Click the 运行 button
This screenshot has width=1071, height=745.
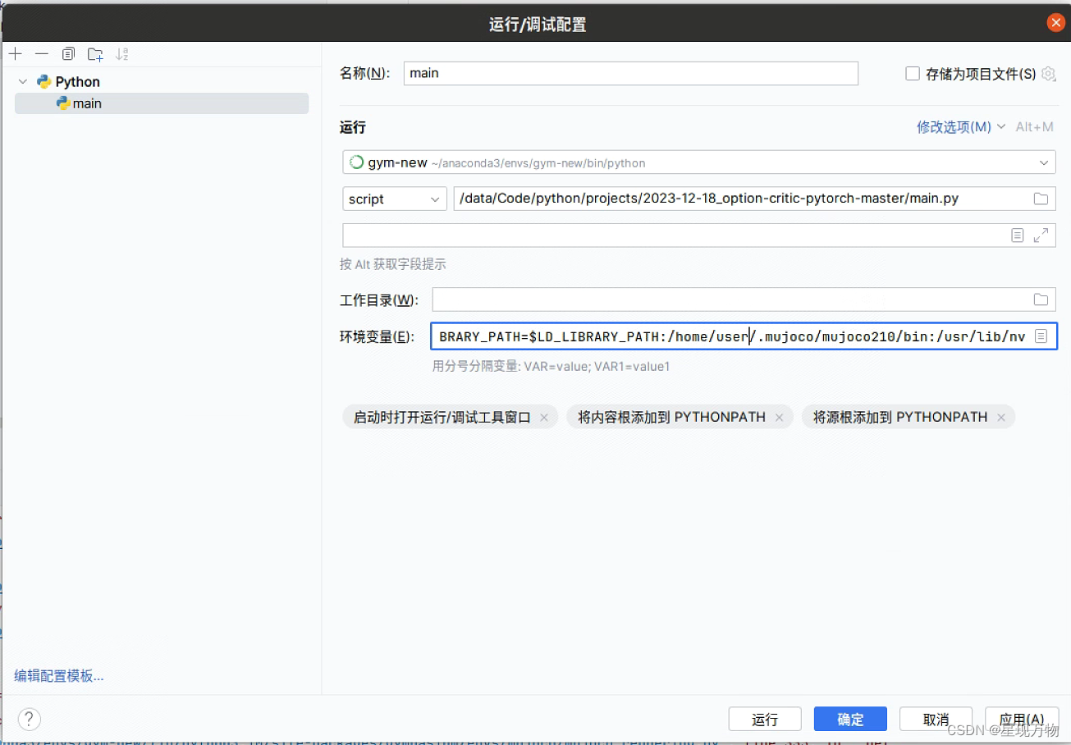pyautogui.click(x=765, y=720)
